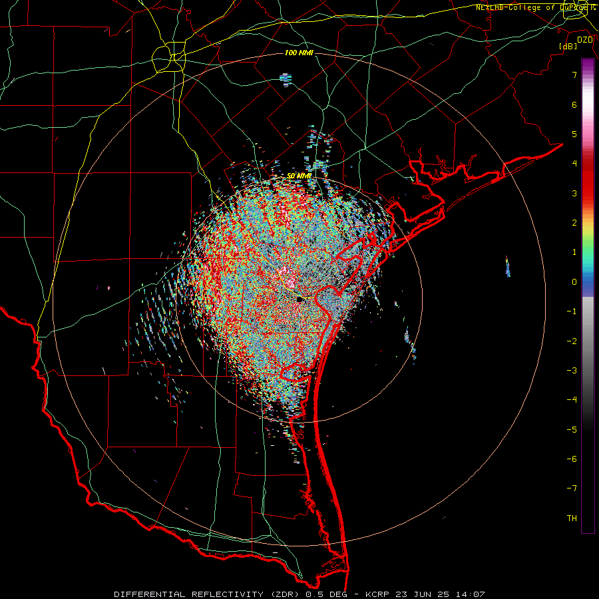This screenshot has height=599, width=599.
Task: Click the colorbar value label '7'
Action: coord(574,75)
